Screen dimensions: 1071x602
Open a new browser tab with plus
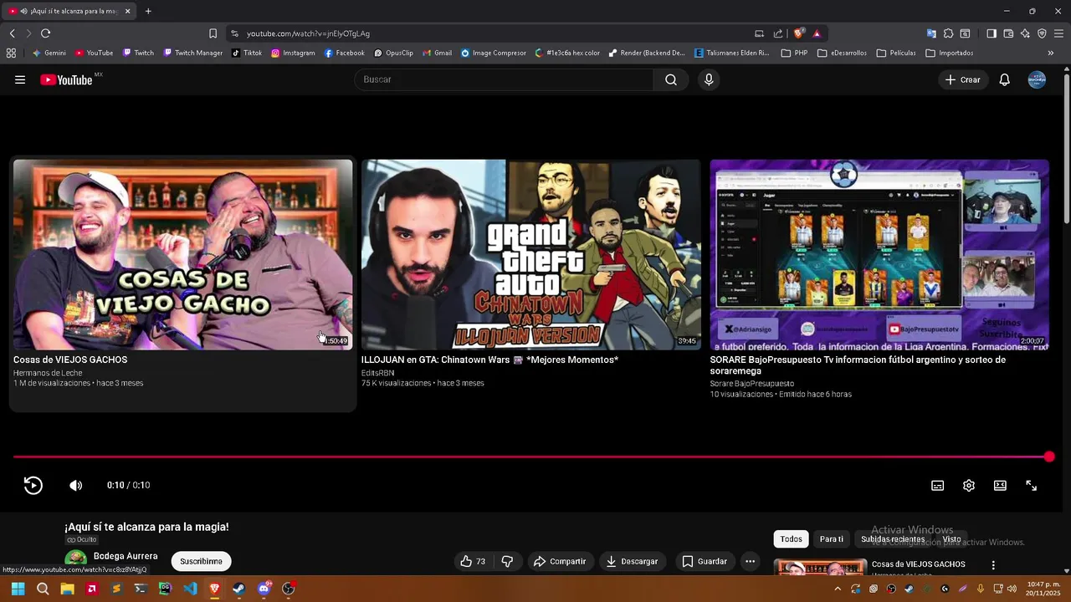pos(148,11)
